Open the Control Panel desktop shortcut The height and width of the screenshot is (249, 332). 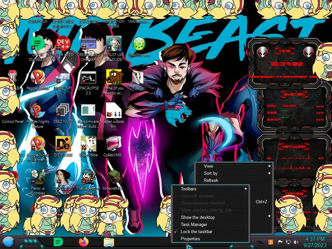[x=13, y=122]
